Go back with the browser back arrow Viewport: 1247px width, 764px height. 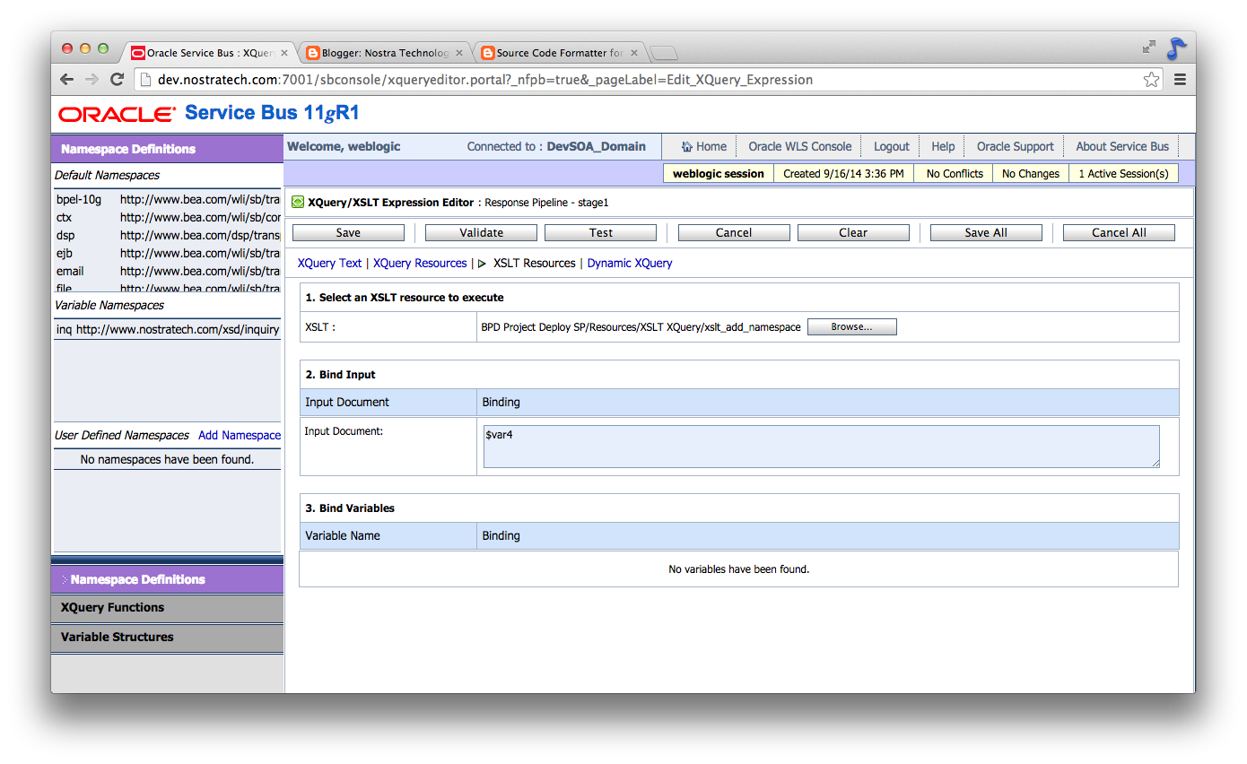click(x=66, y=80)
